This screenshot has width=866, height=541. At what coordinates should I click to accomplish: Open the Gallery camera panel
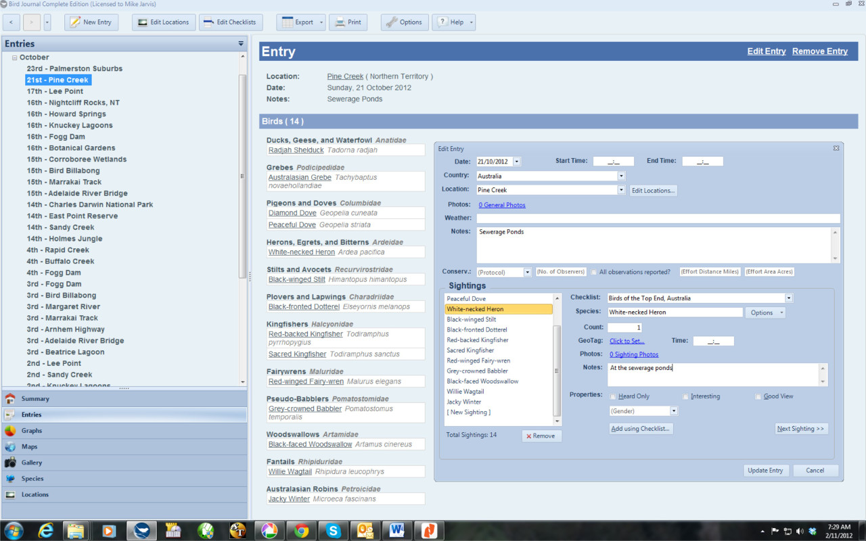(10, 463)
